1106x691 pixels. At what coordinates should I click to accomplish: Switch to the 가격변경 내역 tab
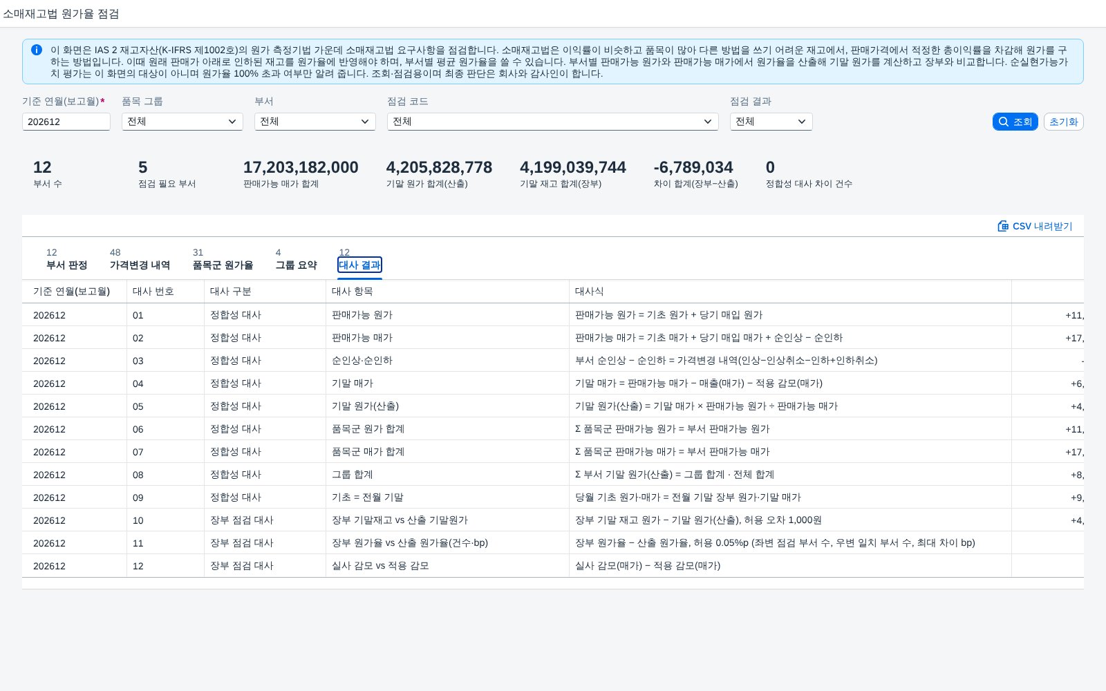point(140,265)
